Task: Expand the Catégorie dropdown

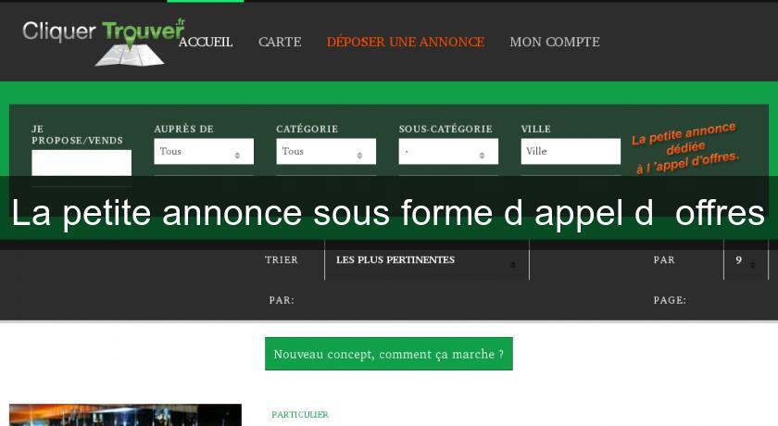Action: point(326,151)
